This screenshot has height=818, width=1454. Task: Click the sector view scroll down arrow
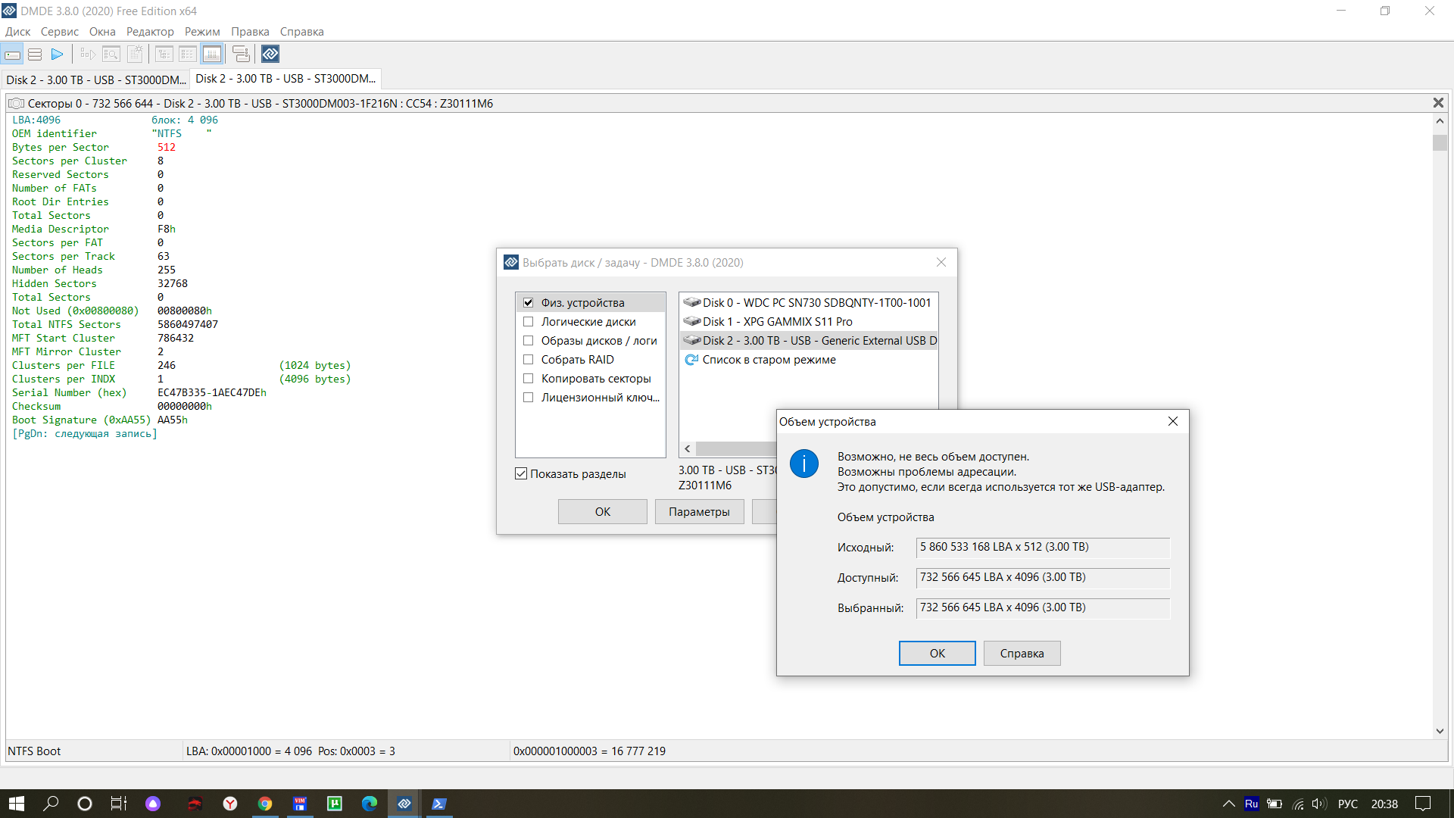(1440, 731)
